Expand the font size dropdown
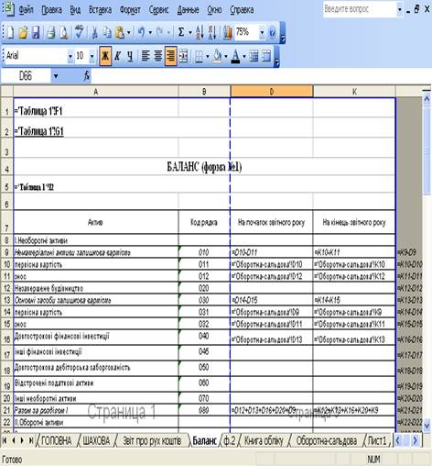Viewport: 432px width, 466px height. (x=92, y=56)
